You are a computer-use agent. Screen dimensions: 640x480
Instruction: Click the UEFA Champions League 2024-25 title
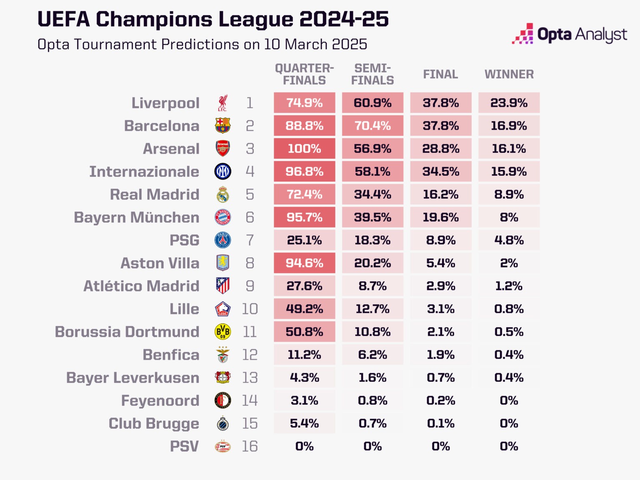(x=213, y=19)
